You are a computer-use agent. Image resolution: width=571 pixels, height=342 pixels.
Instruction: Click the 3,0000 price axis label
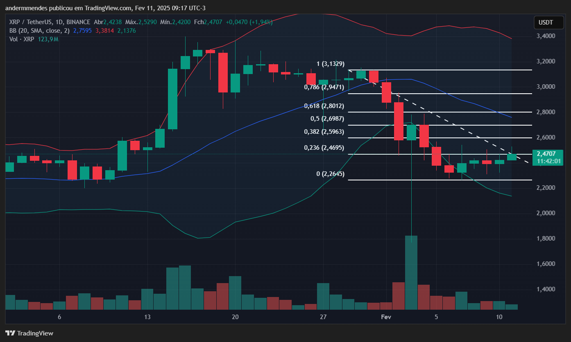(x=546, y=87)
